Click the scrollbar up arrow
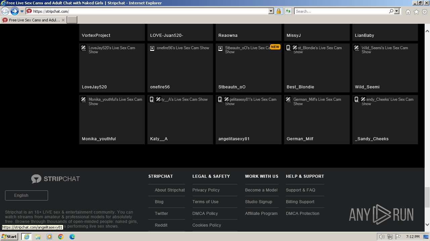The width and height of the screenshot is (430, 241). click(427, 31)
